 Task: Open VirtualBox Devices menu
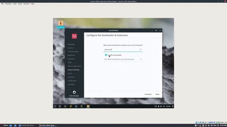point(26,4)
